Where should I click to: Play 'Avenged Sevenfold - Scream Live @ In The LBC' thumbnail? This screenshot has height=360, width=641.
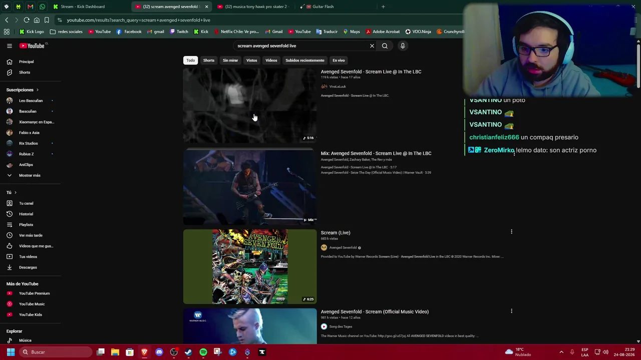pyautogui.click(x=250, y=105)
